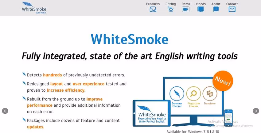Click the Videos film icon
This screenshot has height=133, width=261.
[x=201, y=9]
